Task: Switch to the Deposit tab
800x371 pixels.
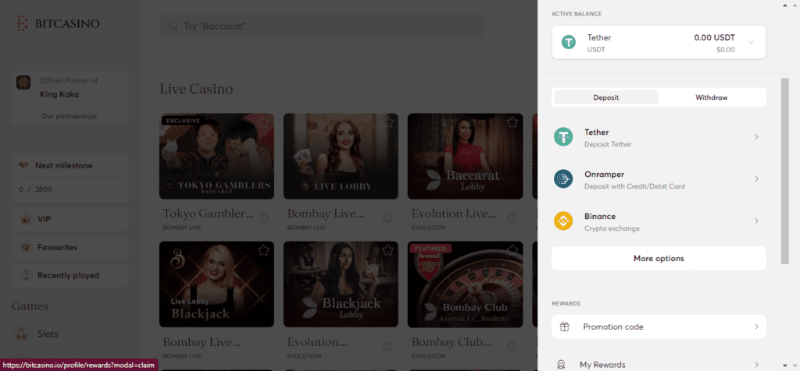Action: click(x=606, y=97)
